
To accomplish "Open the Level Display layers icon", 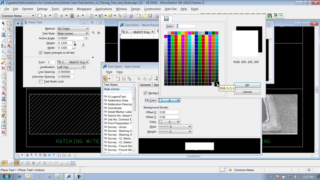I will pyautogui.click(x=110, y=16).
